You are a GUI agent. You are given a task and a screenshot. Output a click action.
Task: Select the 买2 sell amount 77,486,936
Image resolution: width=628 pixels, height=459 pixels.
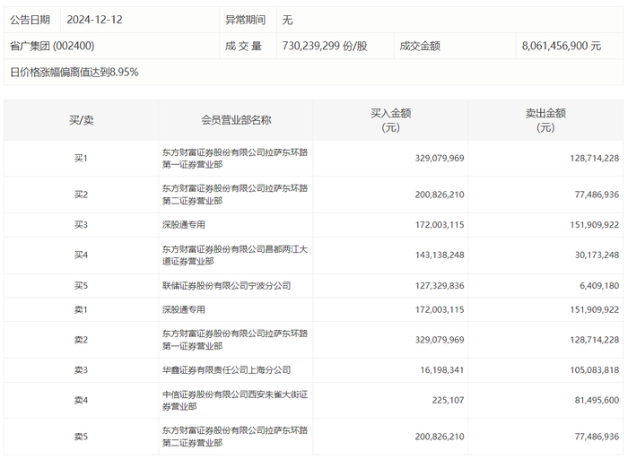click(x=597, y=195)
